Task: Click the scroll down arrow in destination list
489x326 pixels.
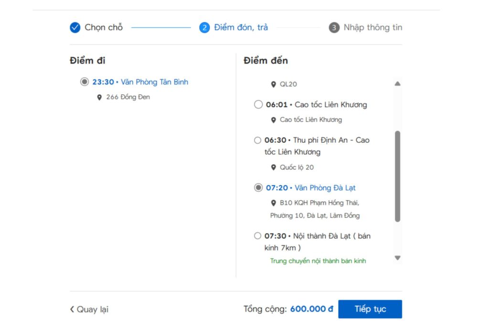Action: click(x=397, y=258)
